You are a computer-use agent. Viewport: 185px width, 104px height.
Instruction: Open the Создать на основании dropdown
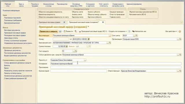(117, 31)
